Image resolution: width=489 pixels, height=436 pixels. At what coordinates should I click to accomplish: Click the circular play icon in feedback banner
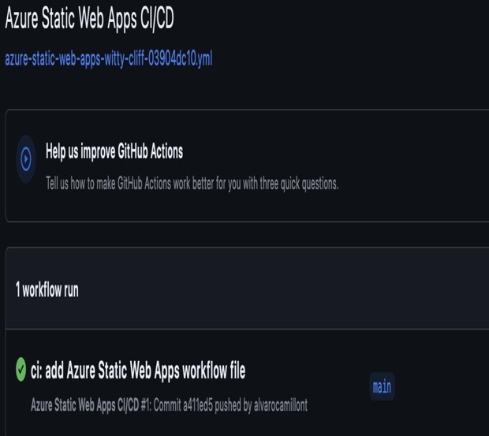(x=26, y=159)
